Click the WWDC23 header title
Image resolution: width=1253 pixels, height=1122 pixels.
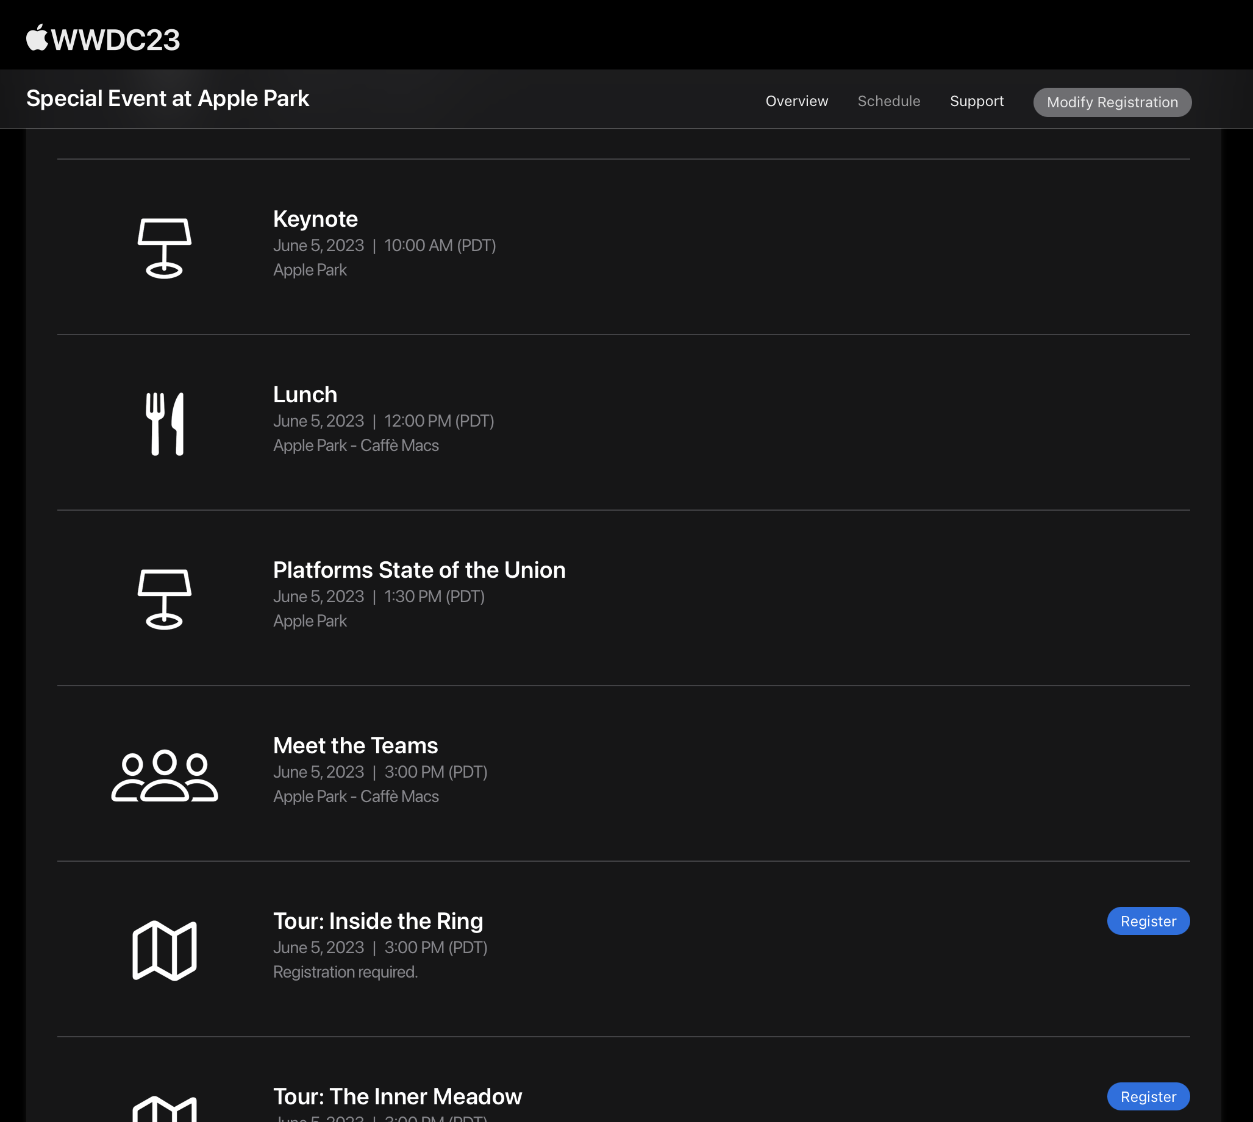coord(116,40)
